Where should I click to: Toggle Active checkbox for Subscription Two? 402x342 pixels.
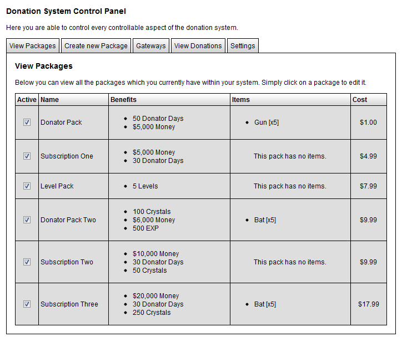(x=27, y=262)
